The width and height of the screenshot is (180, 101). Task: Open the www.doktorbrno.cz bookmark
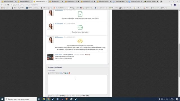click(101, 8)
